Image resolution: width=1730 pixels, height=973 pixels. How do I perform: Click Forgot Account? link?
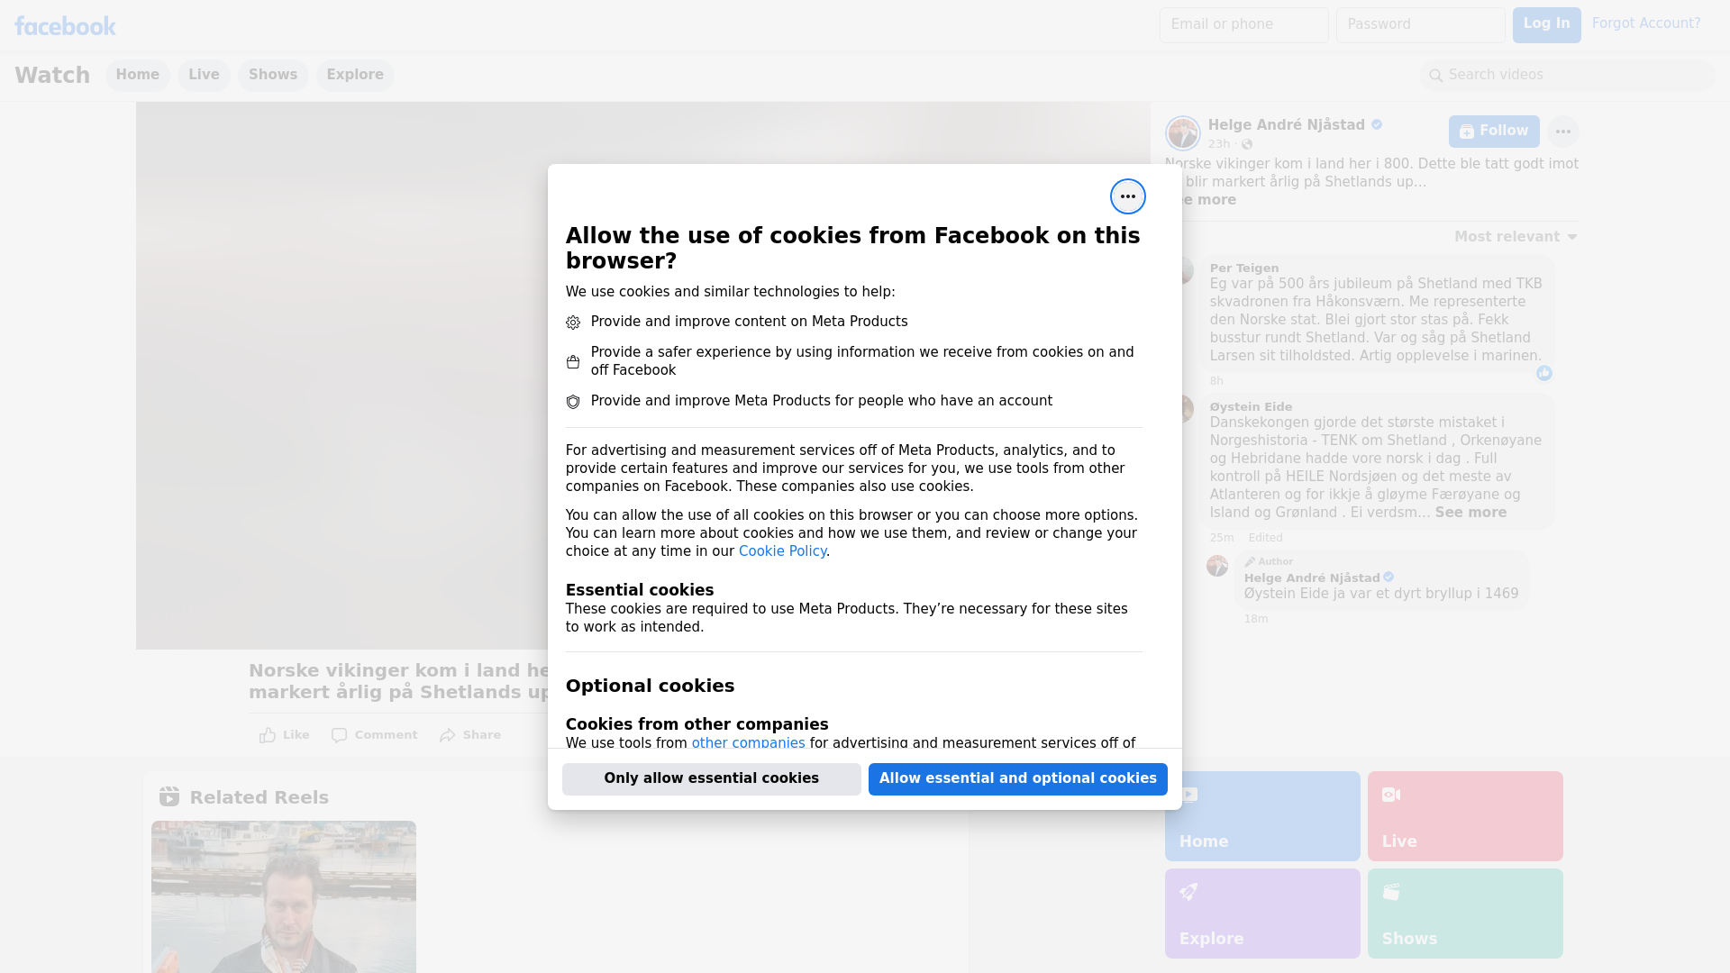tap(1645, 23)
